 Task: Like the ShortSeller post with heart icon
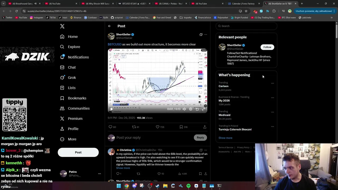158,127
